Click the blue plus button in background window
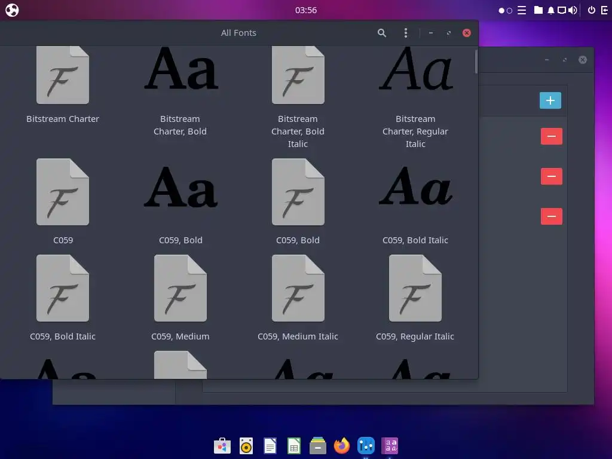The image size is (612, 459). (x=550, y=100)
